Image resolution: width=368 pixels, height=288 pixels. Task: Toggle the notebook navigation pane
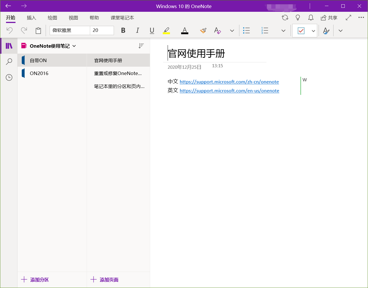(x=9, y=46)
